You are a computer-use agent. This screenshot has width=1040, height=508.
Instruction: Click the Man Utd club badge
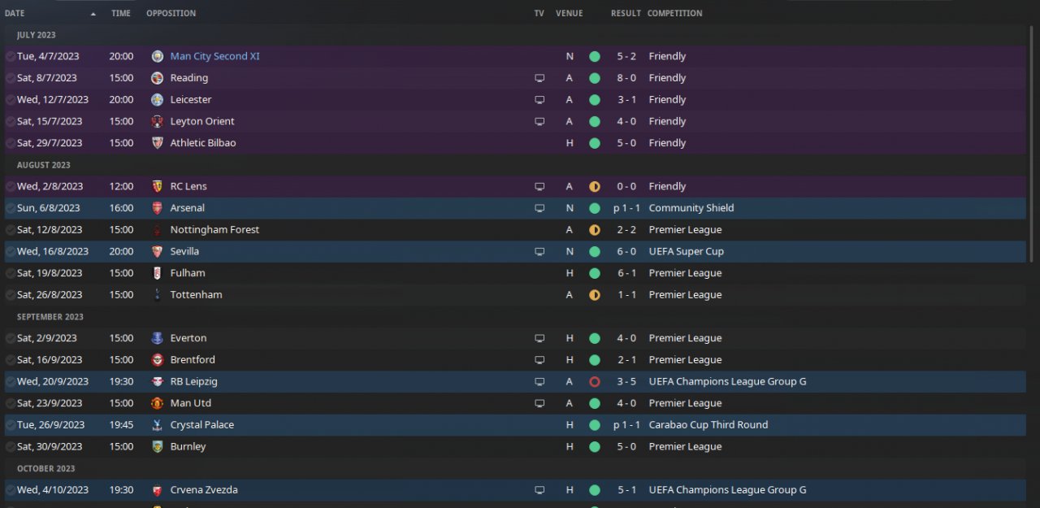pyautogui.click(x=158, y=403)
